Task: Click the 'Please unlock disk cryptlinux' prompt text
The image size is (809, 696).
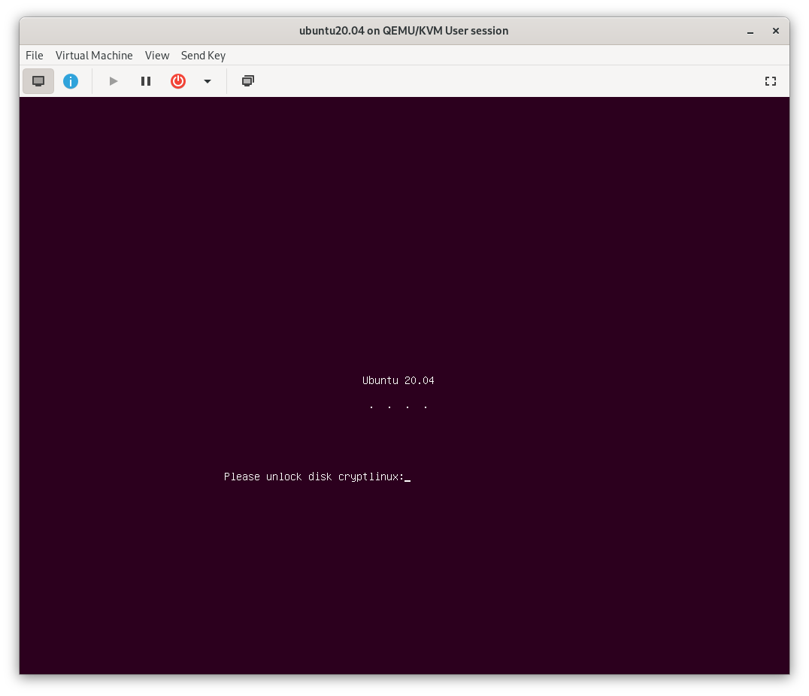Action: pos(314,477)
